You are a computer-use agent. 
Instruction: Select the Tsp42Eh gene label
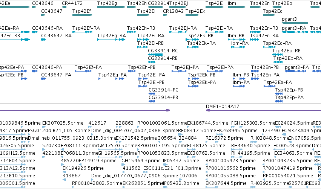[x=137, y=3]
